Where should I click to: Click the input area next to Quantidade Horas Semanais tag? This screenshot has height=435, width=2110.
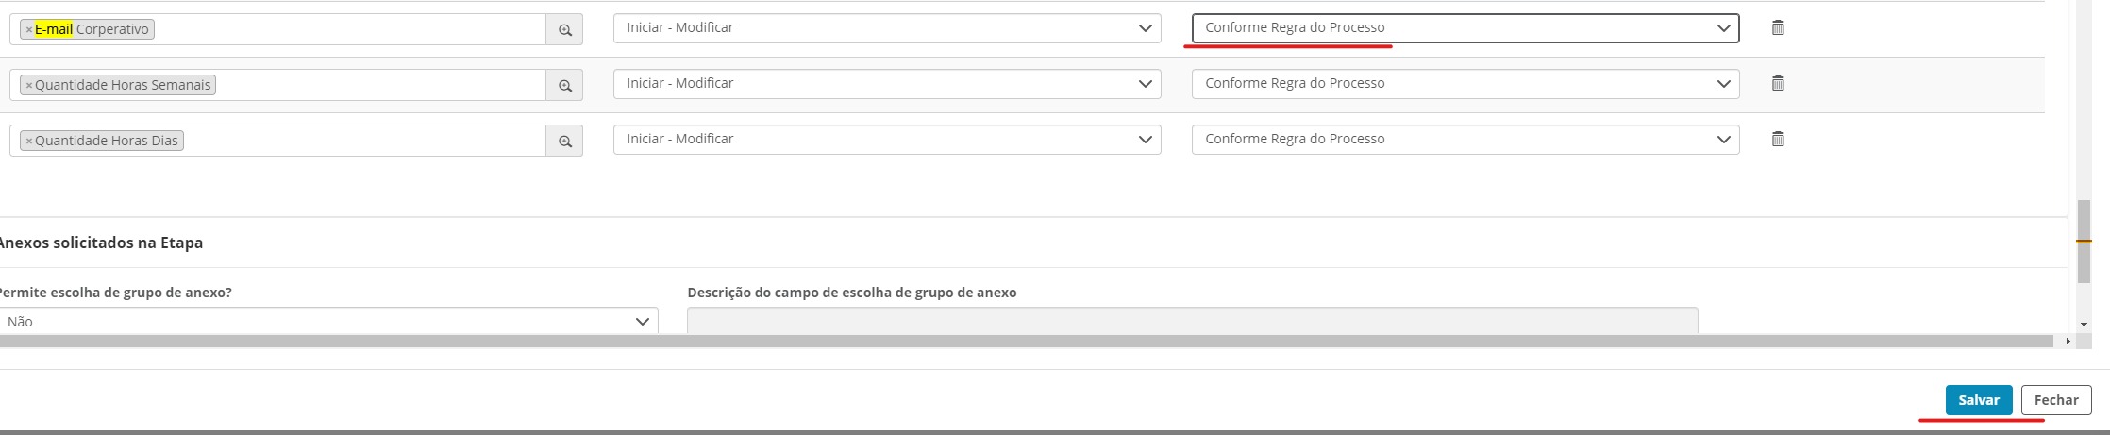click(x=380, y=85)
